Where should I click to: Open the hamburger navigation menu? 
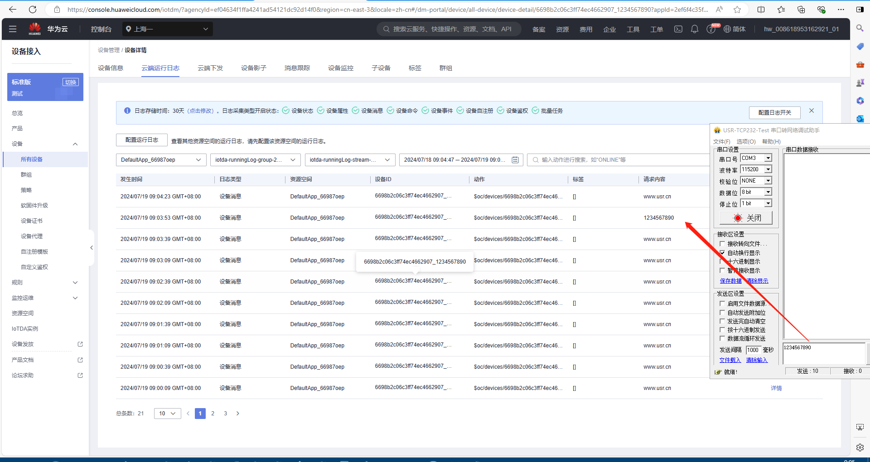[x=13, y=29]
